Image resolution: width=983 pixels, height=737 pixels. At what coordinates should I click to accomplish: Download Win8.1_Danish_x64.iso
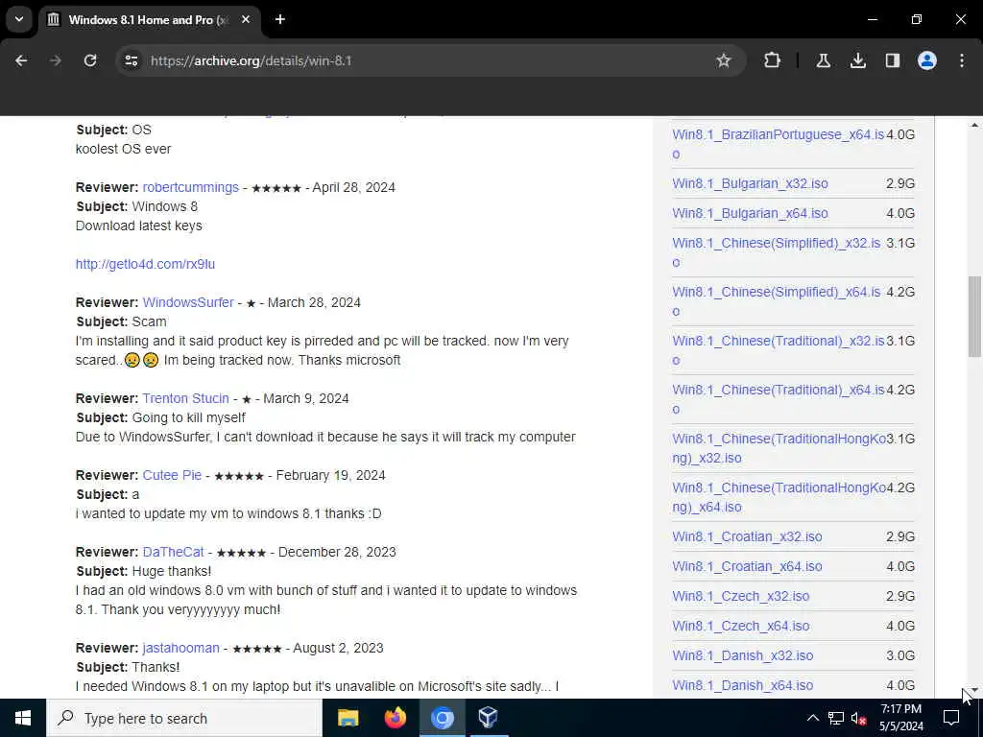click(x=742, y=685)
